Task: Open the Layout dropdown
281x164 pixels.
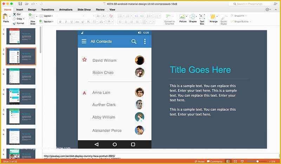Action: click(x=46, y=16)
